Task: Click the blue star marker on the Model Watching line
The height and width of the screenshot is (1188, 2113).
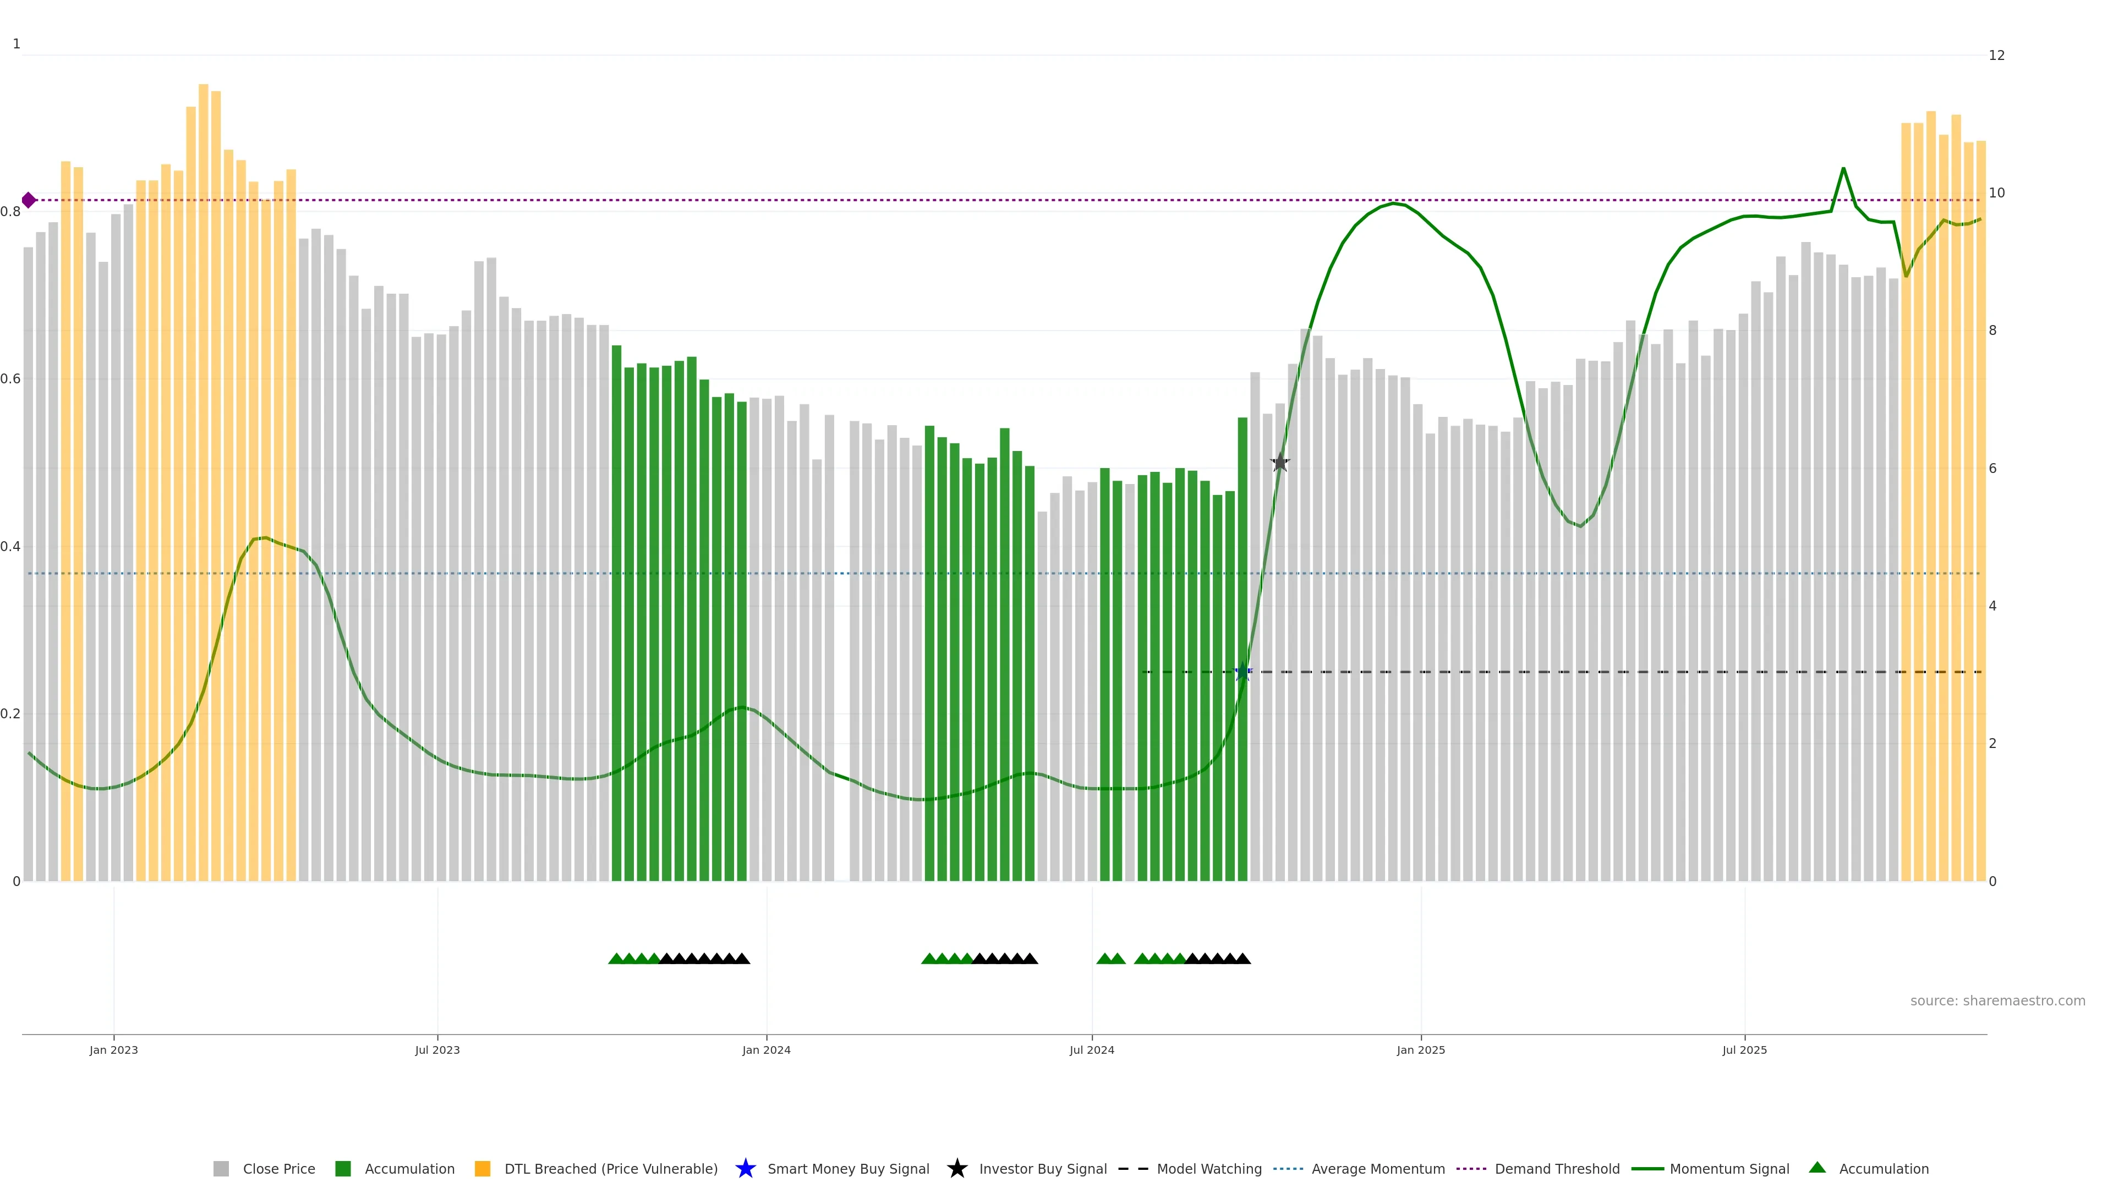Action: [1242, 672]
